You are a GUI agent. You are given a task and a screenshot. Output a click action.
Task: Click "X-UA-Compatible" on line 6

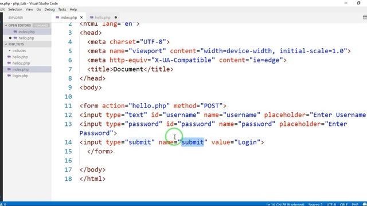(183, 60)
